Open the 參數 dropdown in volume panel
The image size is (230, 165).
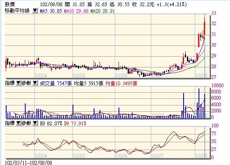(x=35, y=83)
